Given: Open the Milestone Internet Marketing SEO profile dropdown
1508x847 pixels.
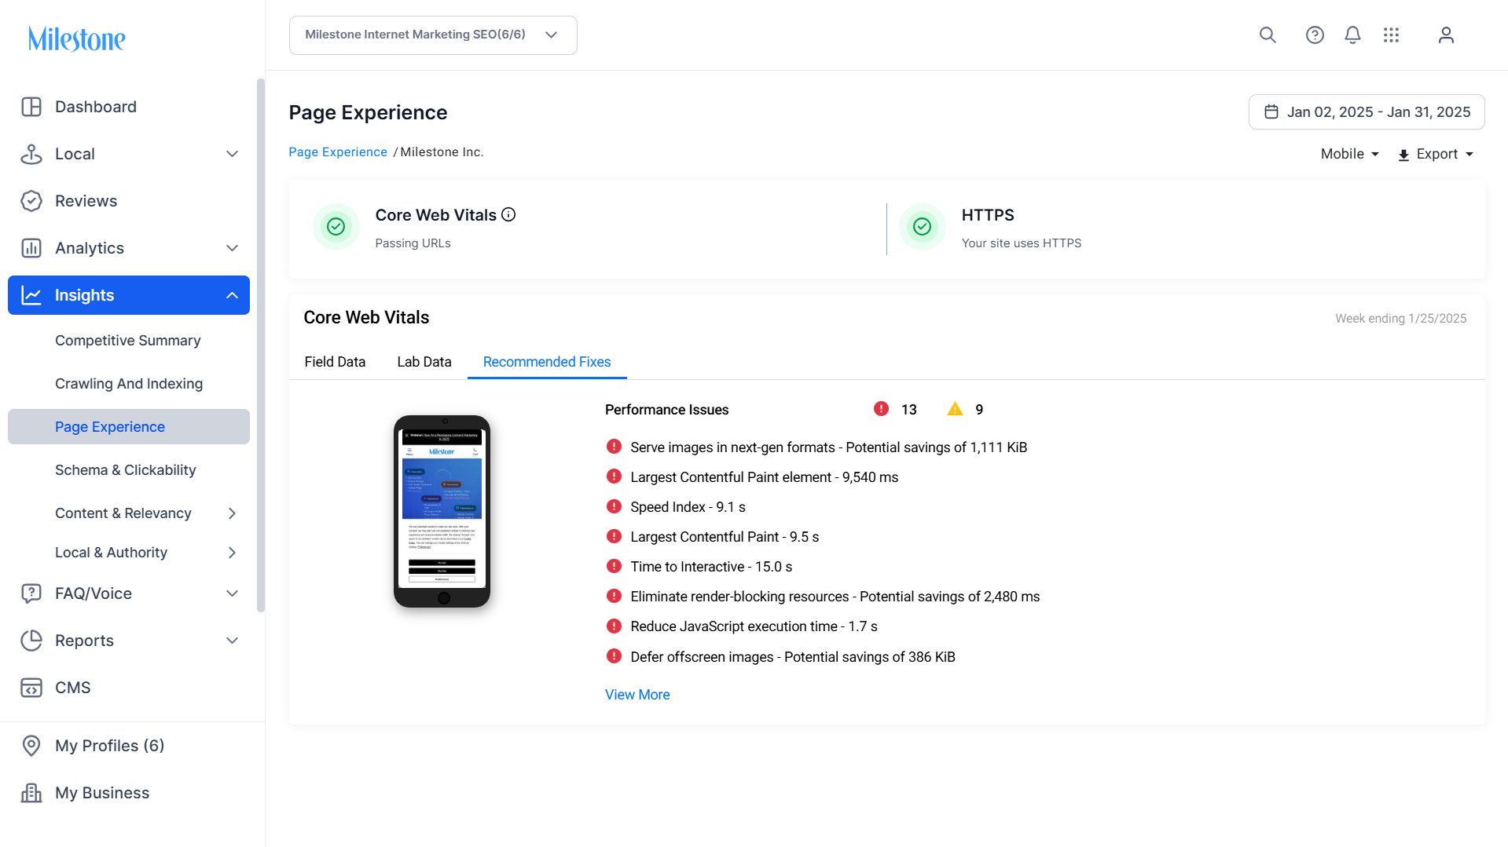Looking at the screenshot, I should tap(433, 35).
